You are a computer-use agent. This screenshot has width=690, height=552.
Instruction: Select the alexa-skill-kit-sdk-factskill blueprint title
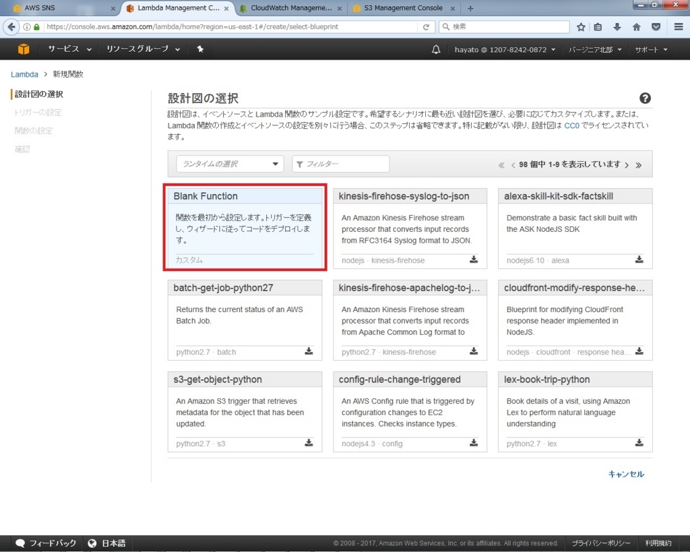(559, 196)
